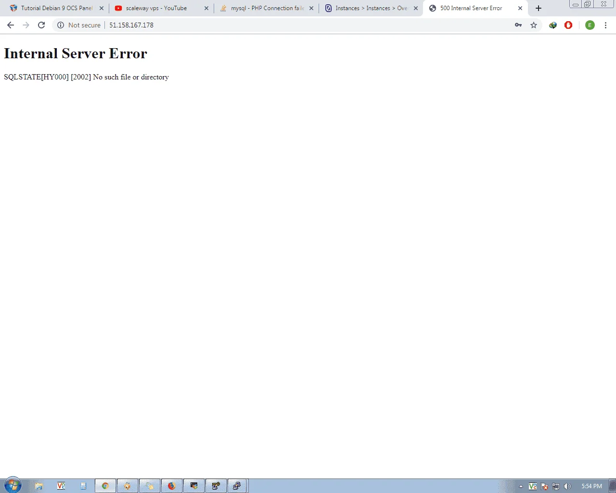
Task: Open a new tab with the plus button
Action: pyautogui.click(x=539, y=8)
